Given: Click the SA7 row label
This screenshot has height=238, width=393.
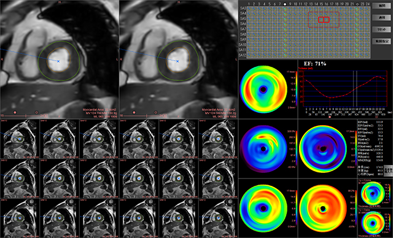Looking at the screenshot, I should pos(243,29).
